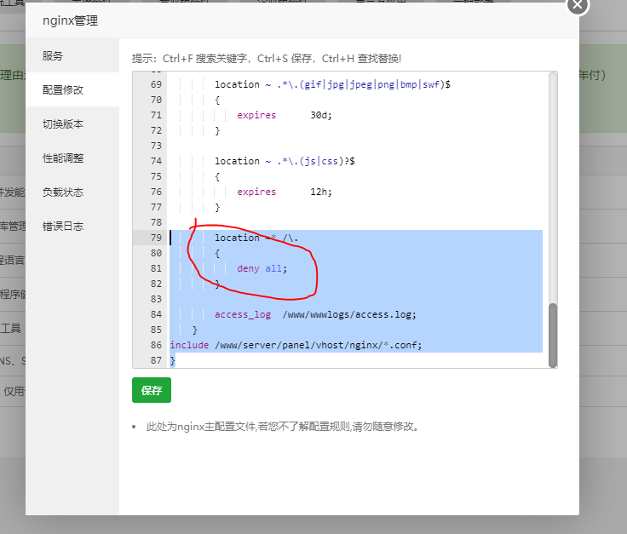Click the Ctrl+F search hint text
The height and width of the screenshot is (534, 627).
[x=267, y=59]
